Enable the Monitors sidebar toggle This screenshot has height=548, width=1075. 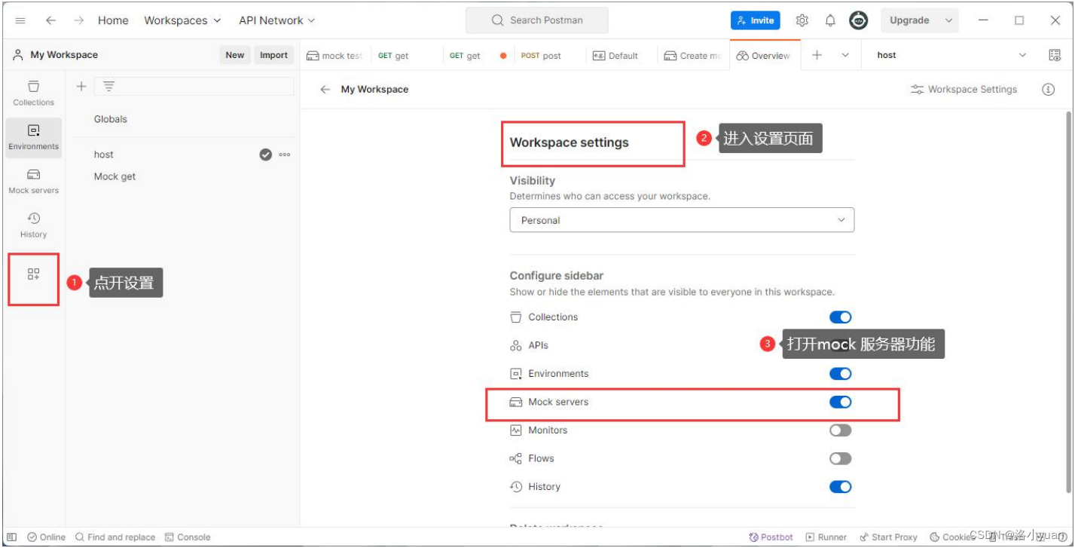point(840,430)
